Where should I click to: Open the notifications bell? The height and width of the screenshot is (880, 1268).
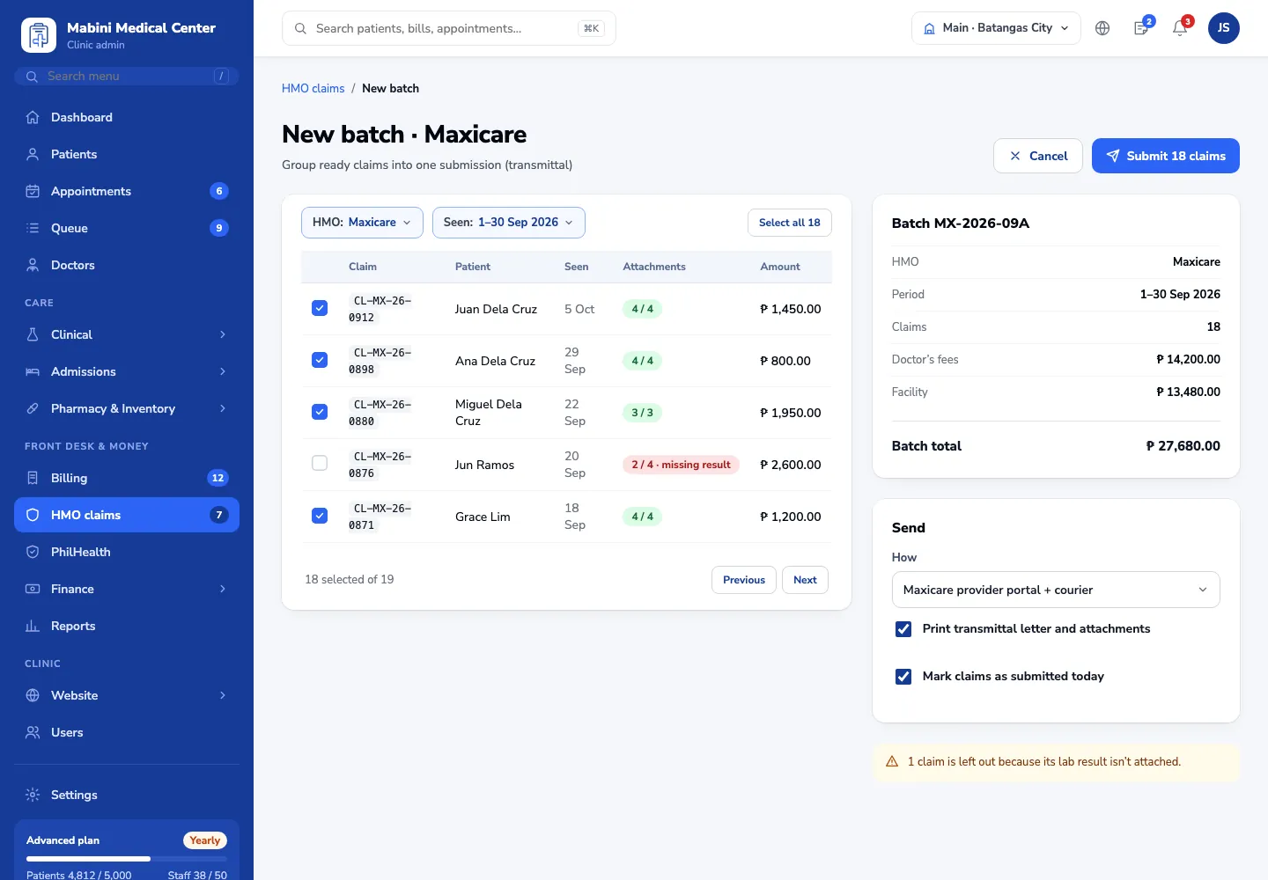click(1180, 28)
